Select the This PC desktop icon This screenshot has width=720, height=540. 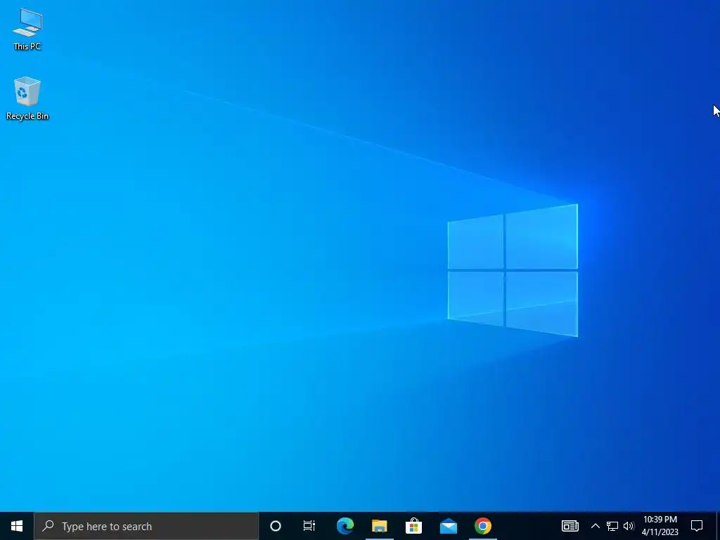click(x=27, y=29)
